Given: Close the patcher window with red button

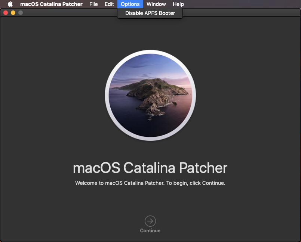Looking at the screenshot, I should [6, 13].
